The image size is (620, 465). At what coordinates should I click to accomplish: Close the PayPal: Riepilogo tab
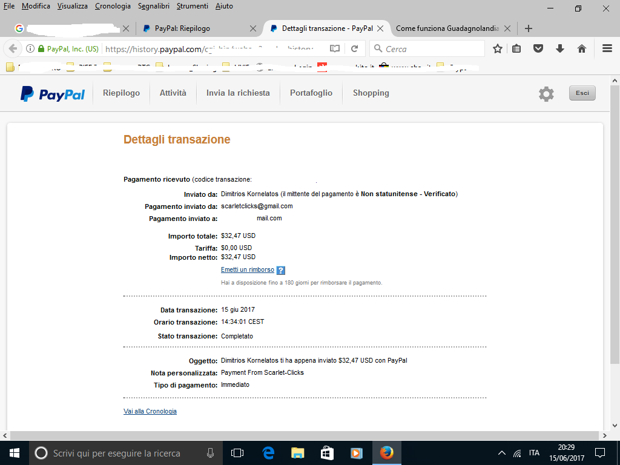253,28
